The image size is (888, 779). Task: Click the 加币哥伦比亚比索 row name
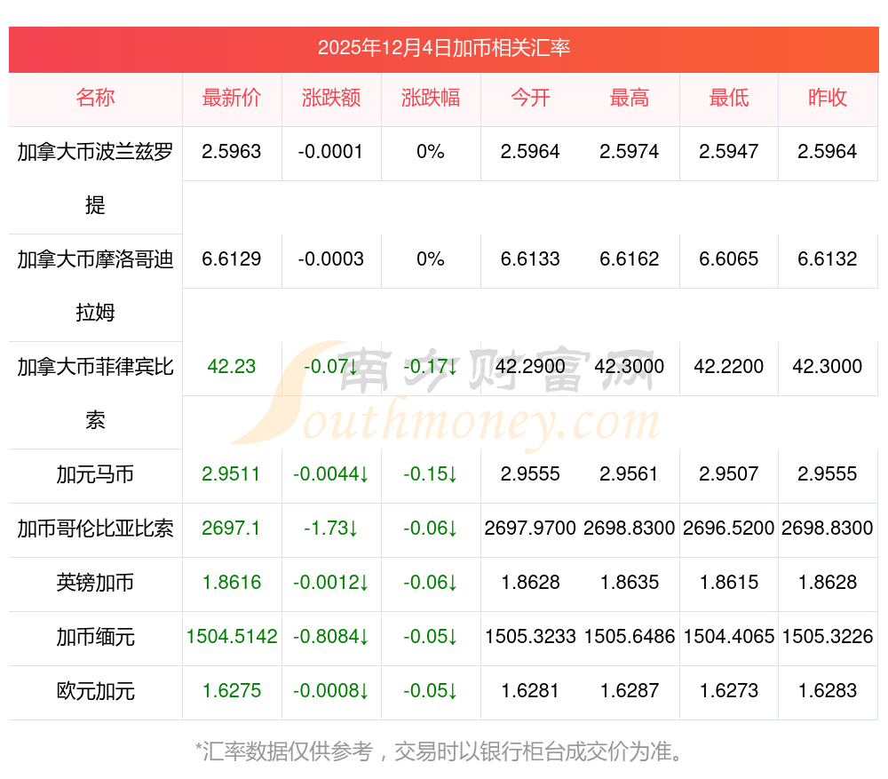tap(95, 529)
